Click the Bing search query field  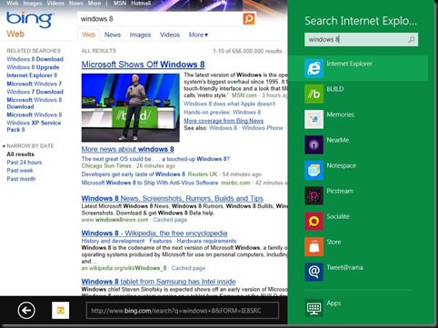pos(160,19)
